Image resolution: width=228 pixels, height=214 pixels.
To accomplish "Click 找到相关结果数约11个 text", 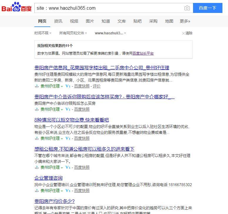I will point(55,46).
